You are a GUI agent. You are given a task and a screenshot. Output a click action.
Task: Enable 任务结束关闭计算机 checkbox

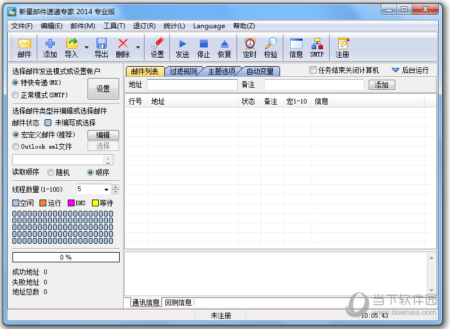(x=313, y=70)
